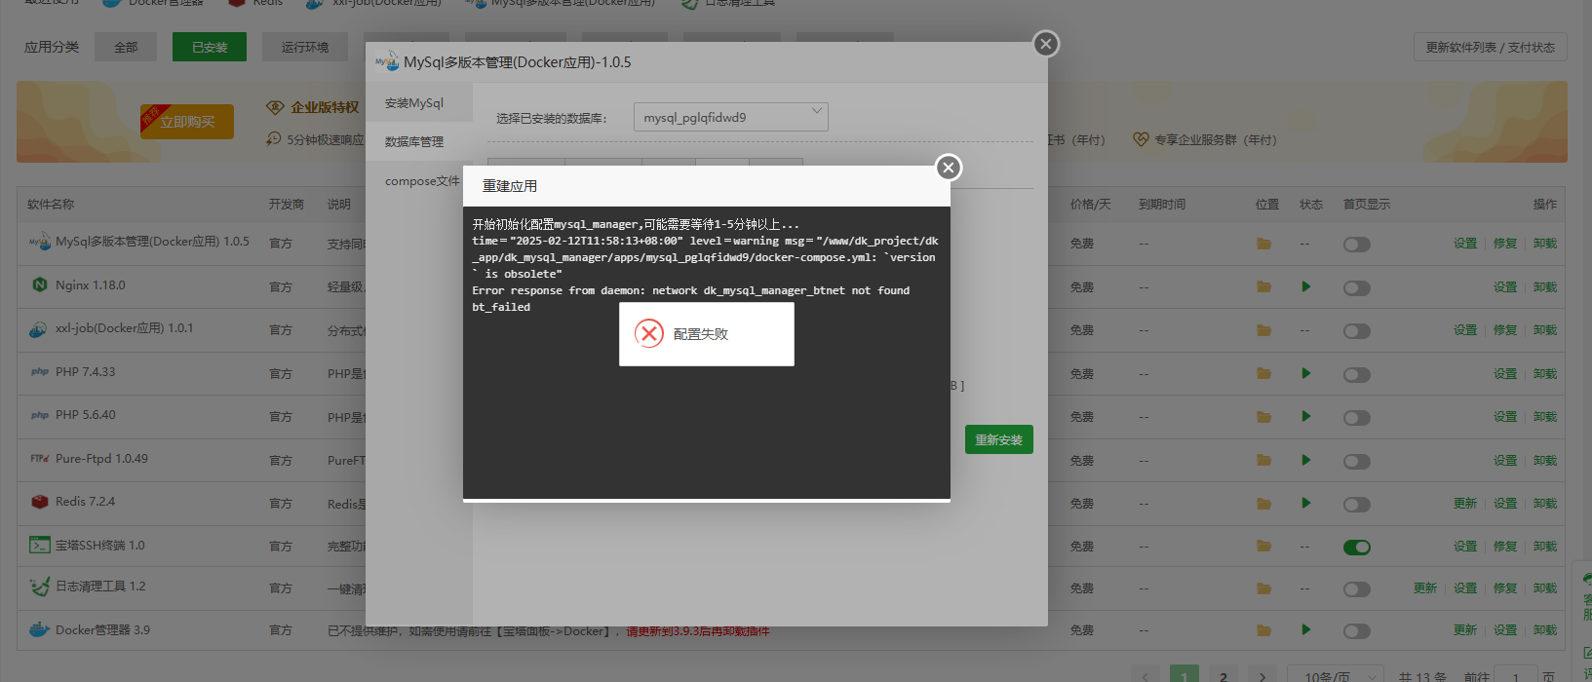This screenshot has width=1592, height=682.
Task: Click the Nginx logo icon in software list
Action: pyautogui.click(x=40, y=285)
